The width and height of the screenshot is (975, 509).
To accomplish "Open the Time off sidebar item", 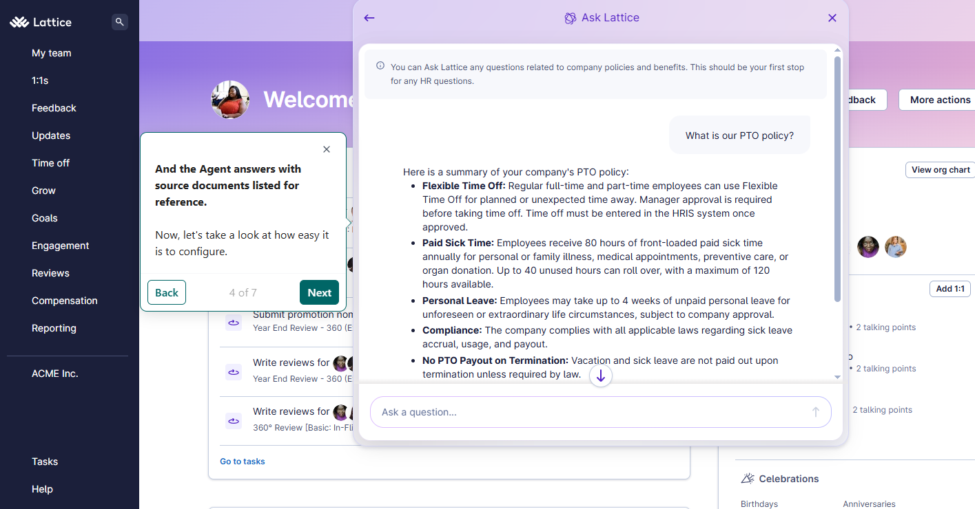I will point(50,163).
